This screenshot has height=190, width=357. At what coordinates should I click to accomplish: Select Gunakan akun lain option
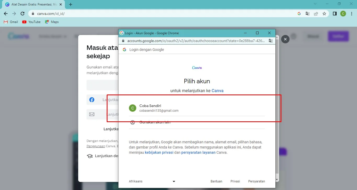[x=197, y=122]
